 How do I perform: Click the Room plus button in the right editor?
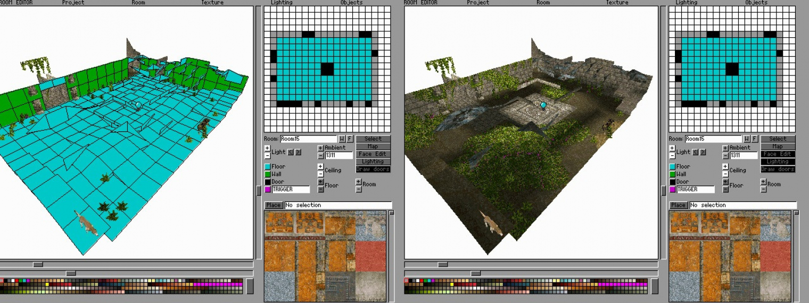[x=763, y=182]
